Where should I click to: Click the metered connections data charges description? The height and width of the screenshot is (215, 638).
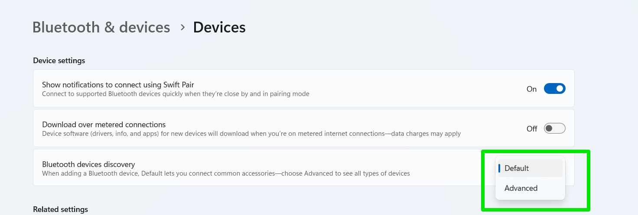click(x=251, y=134)
